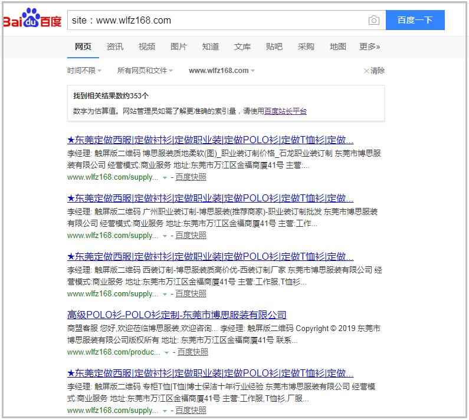The image size is (469, 420).
Task: Expand the arrow beside the third result URL
Action: [165, 295]
